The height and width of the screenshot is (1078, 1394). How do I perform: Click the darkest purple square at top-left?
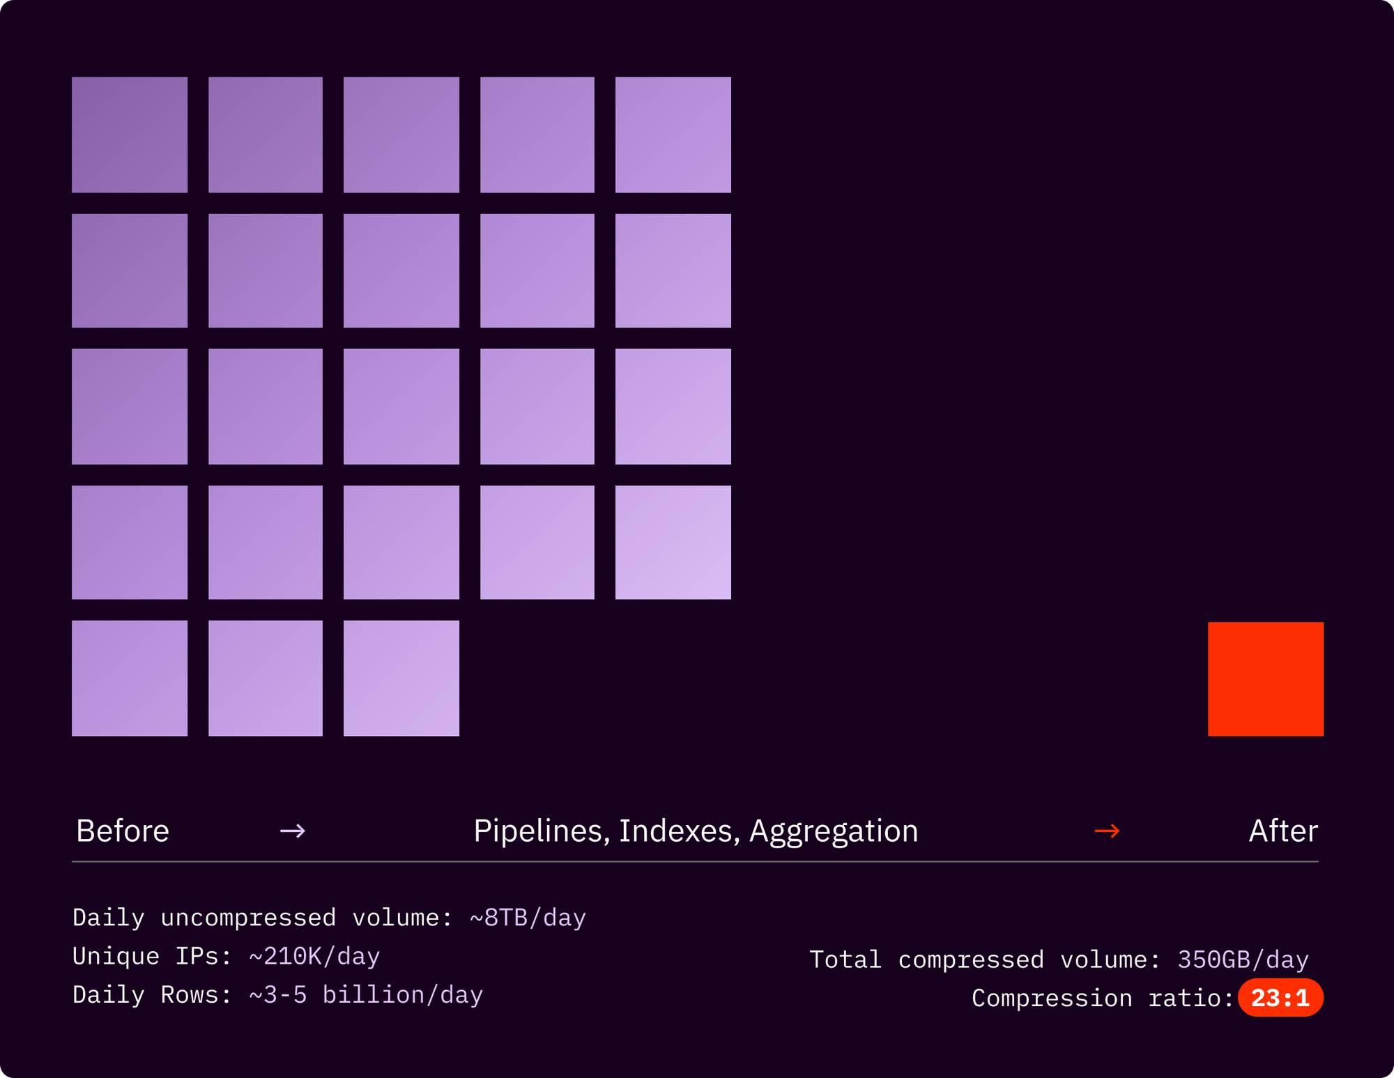[x=130, y=134]
